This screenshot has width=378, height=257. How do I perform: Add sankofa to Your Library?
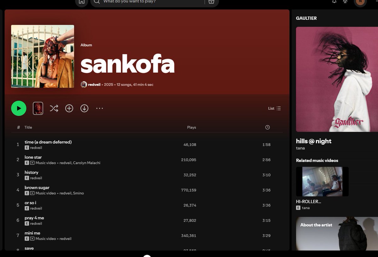point(69,108)
